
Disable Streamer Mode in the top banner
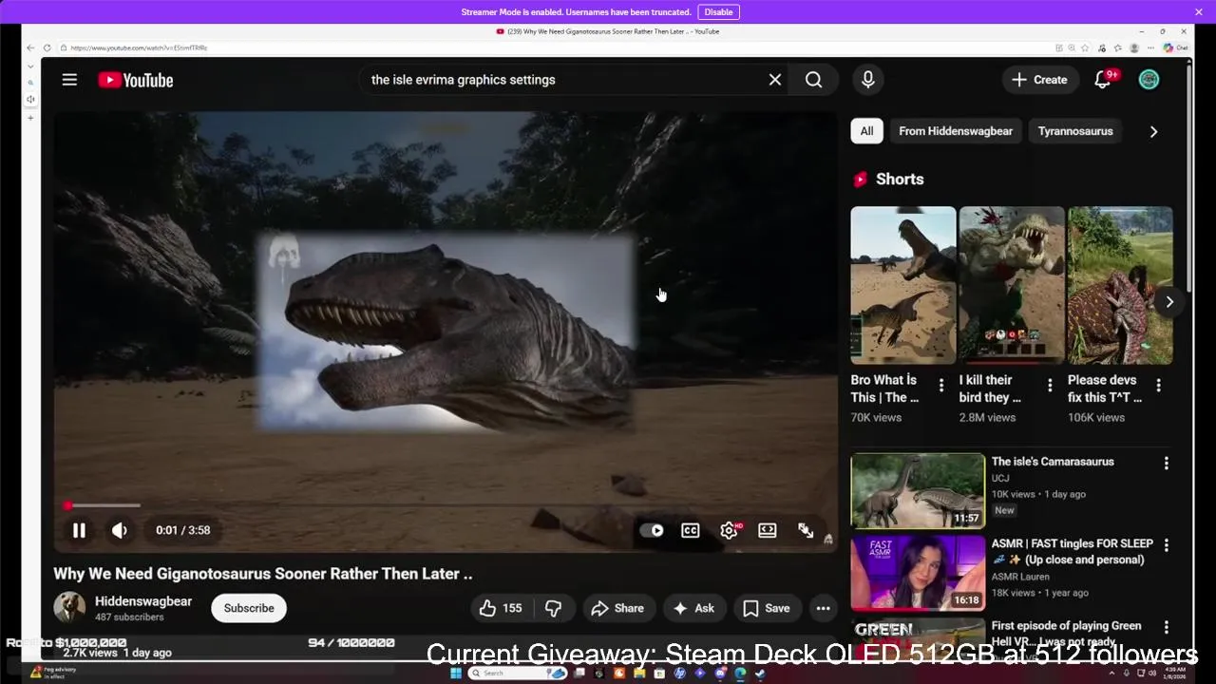point(718,12)
